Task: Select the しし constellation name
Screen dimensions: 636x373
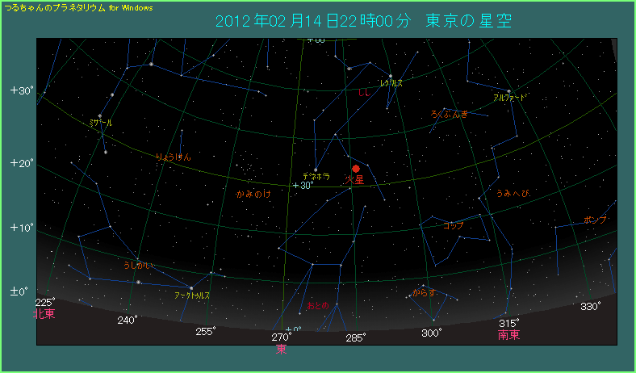Action: point(364,94)
